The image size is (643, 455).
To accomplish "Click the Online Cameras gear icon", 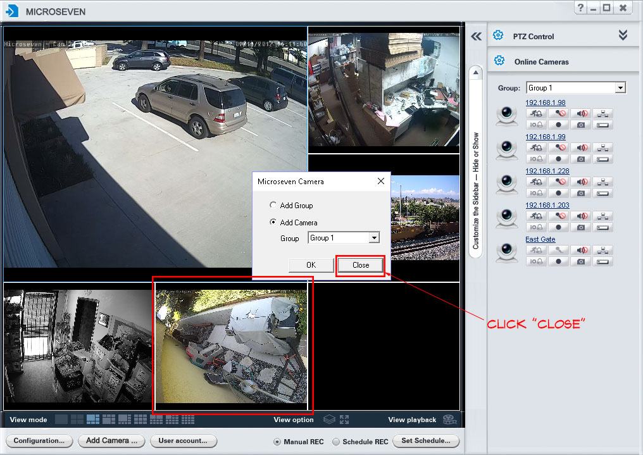I will (x=499, y=61).
